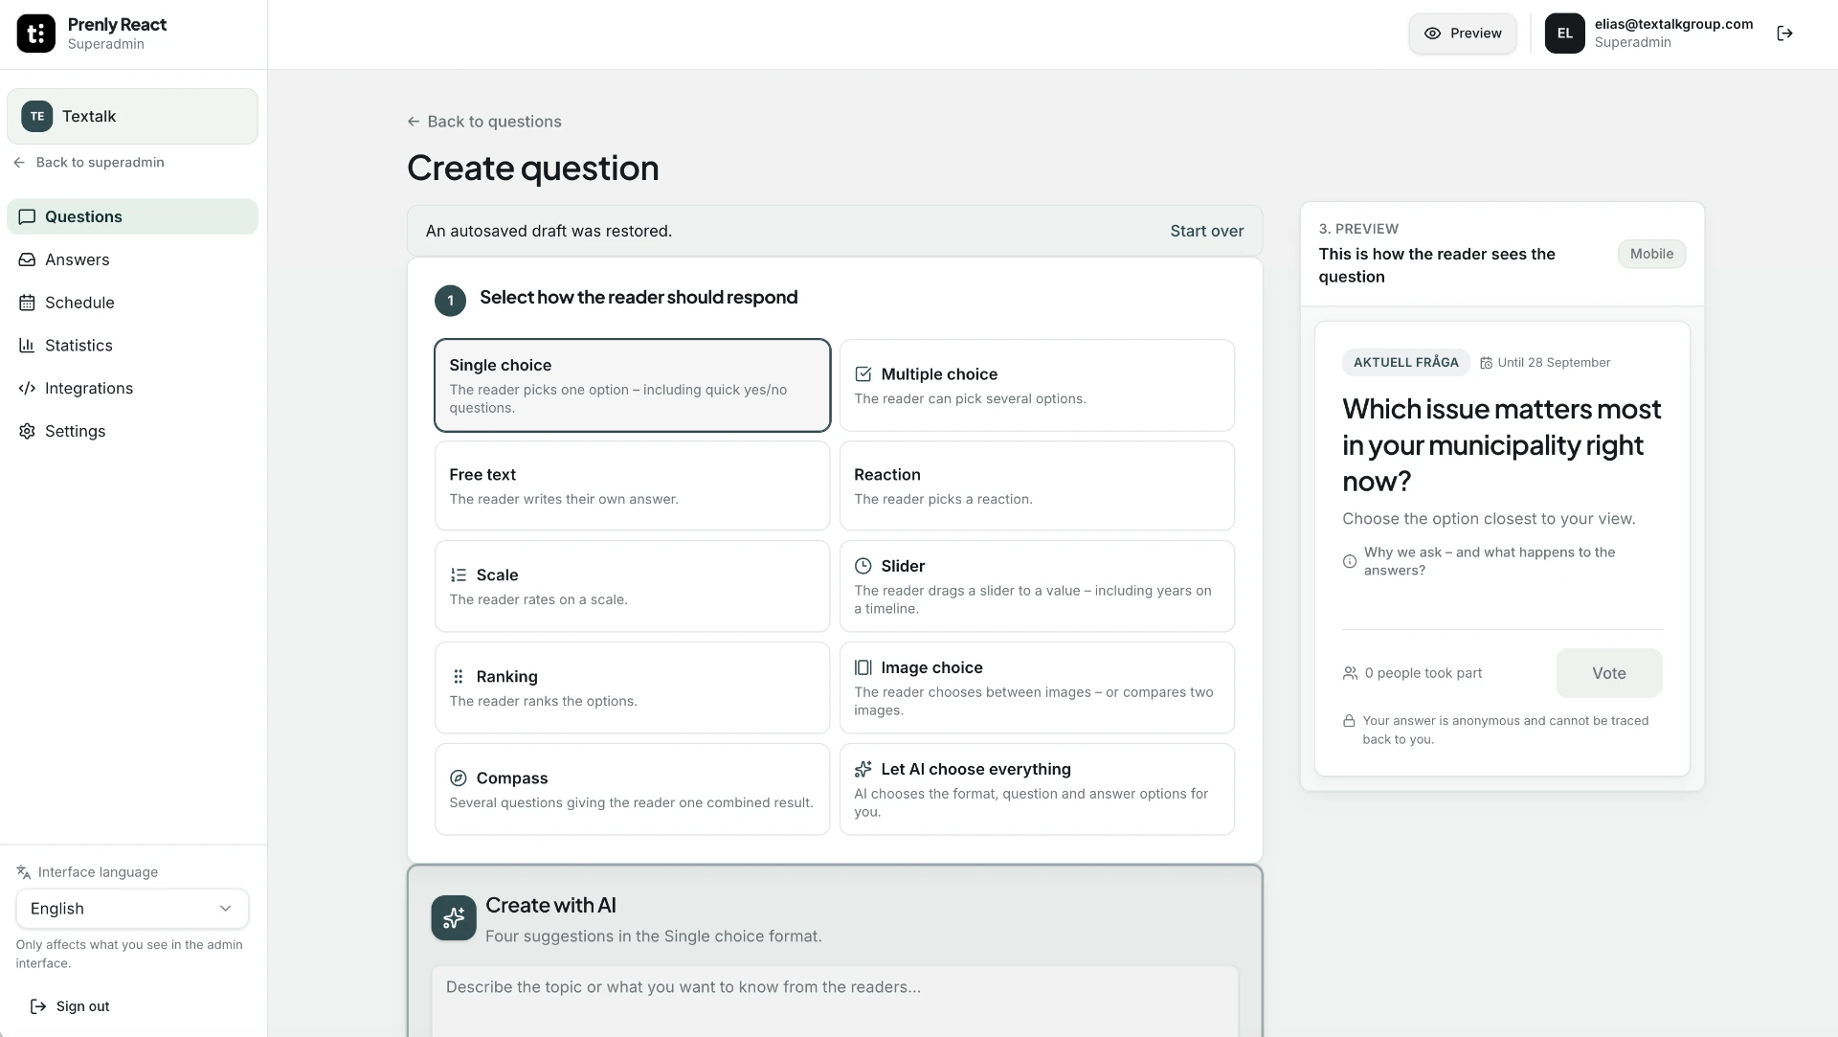Pick the Slider response type

tap(1037, 586)
